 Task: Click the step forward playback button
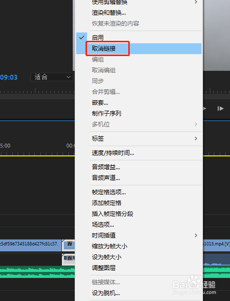[x=220, y=109]
